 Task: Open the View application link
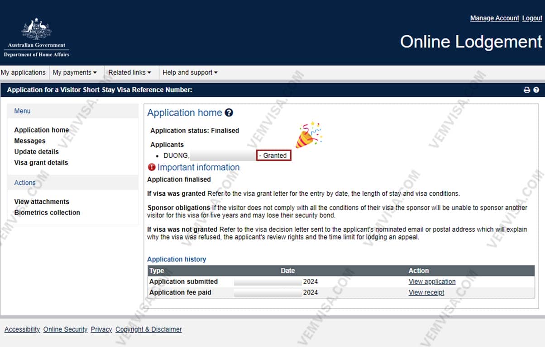click(432, 281)
